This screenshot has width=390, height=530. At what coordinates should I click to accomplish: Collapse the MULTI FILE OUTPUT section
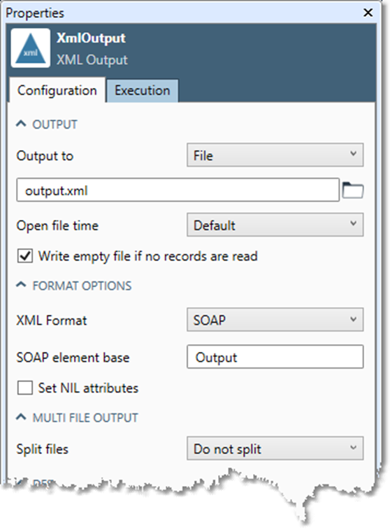pos(21,418)
